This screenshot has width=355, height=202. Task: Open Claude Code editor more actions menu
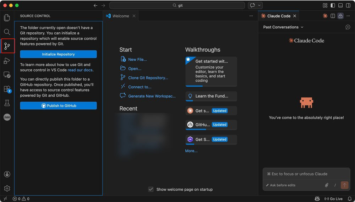(x=348, y=16)
